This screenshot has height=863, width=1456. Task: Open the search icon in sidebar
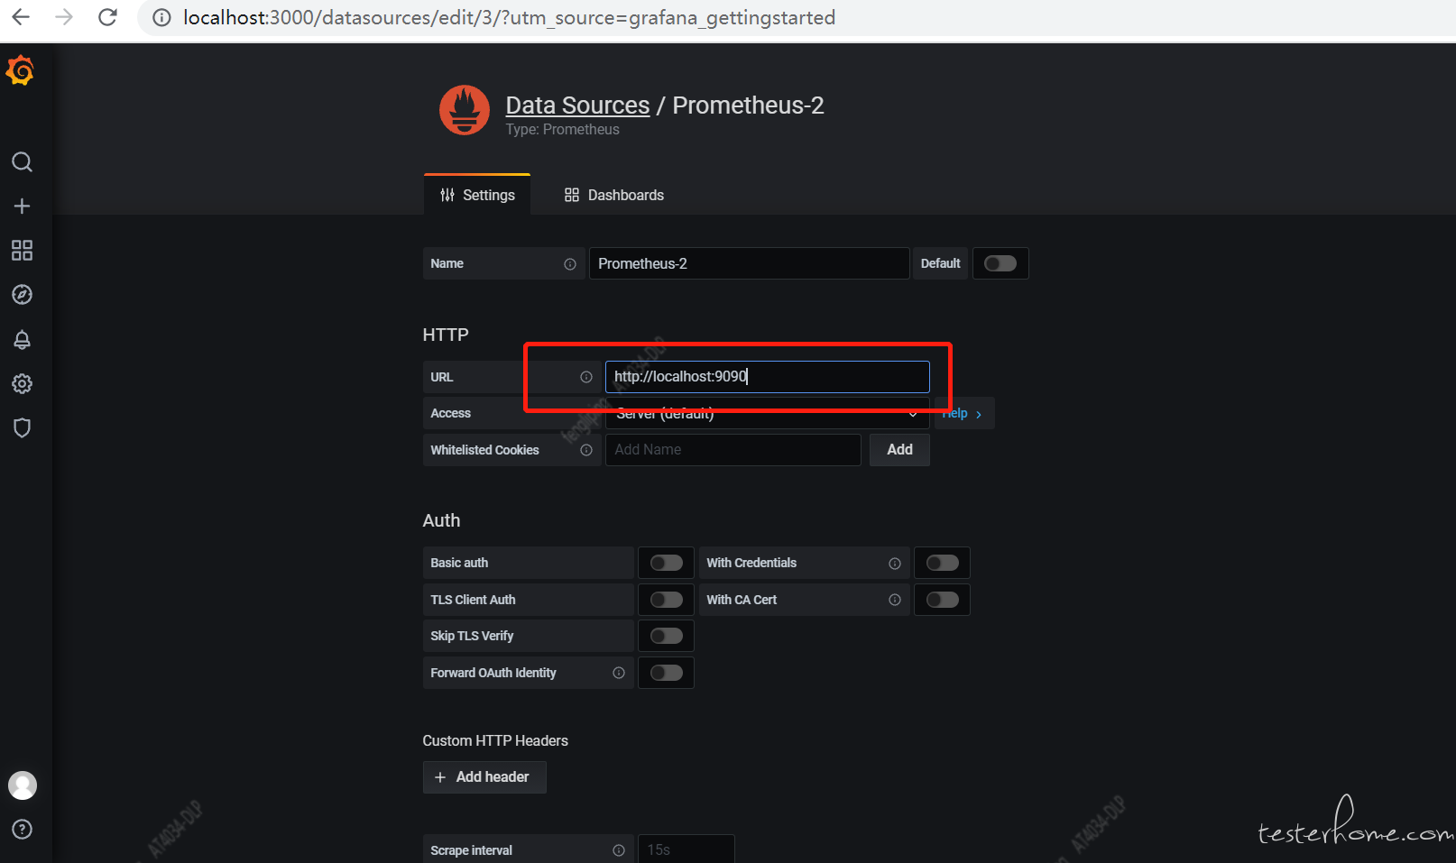pyautogui.click(x=22, y=162)
